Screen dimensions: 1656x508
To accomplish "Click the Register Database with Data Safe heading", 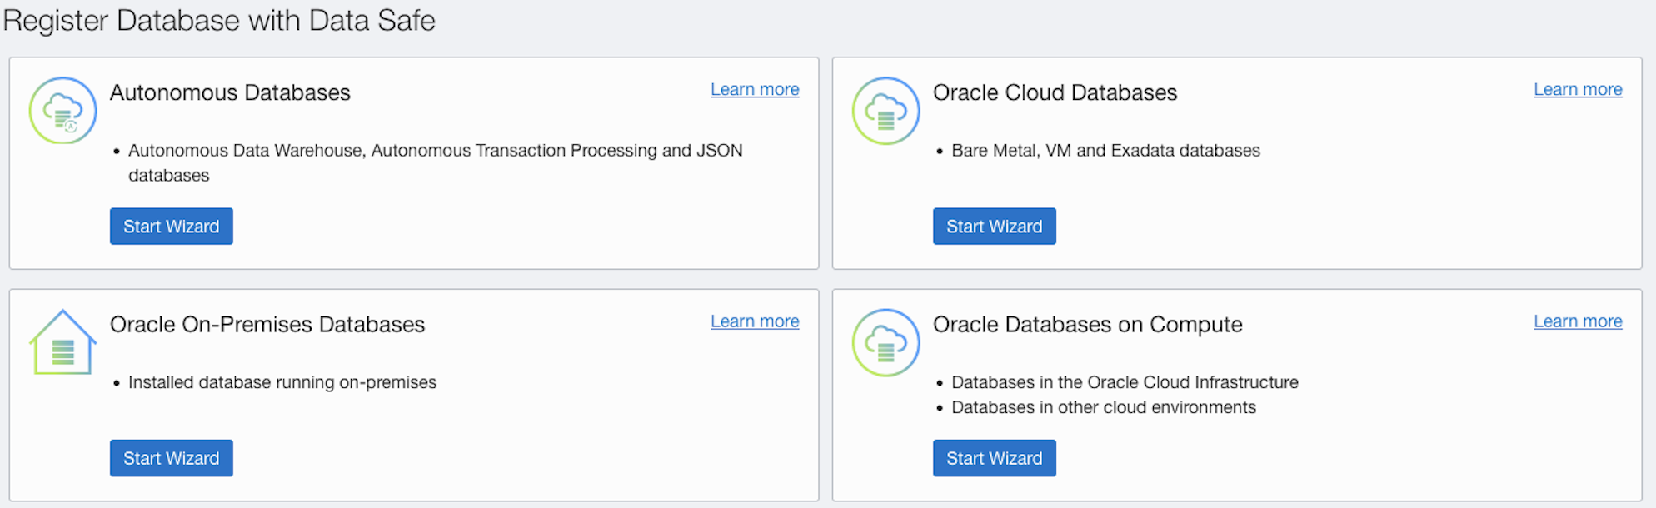I will [219, 21].
